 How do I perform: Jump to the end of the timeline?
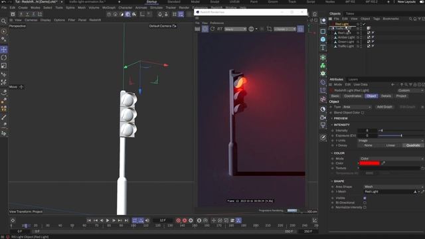point(126,220)
